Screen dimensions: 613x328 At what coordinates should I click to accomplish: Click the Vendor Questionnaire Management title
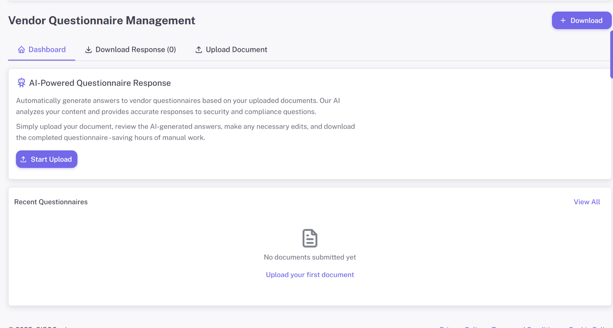tap(102, 20)
